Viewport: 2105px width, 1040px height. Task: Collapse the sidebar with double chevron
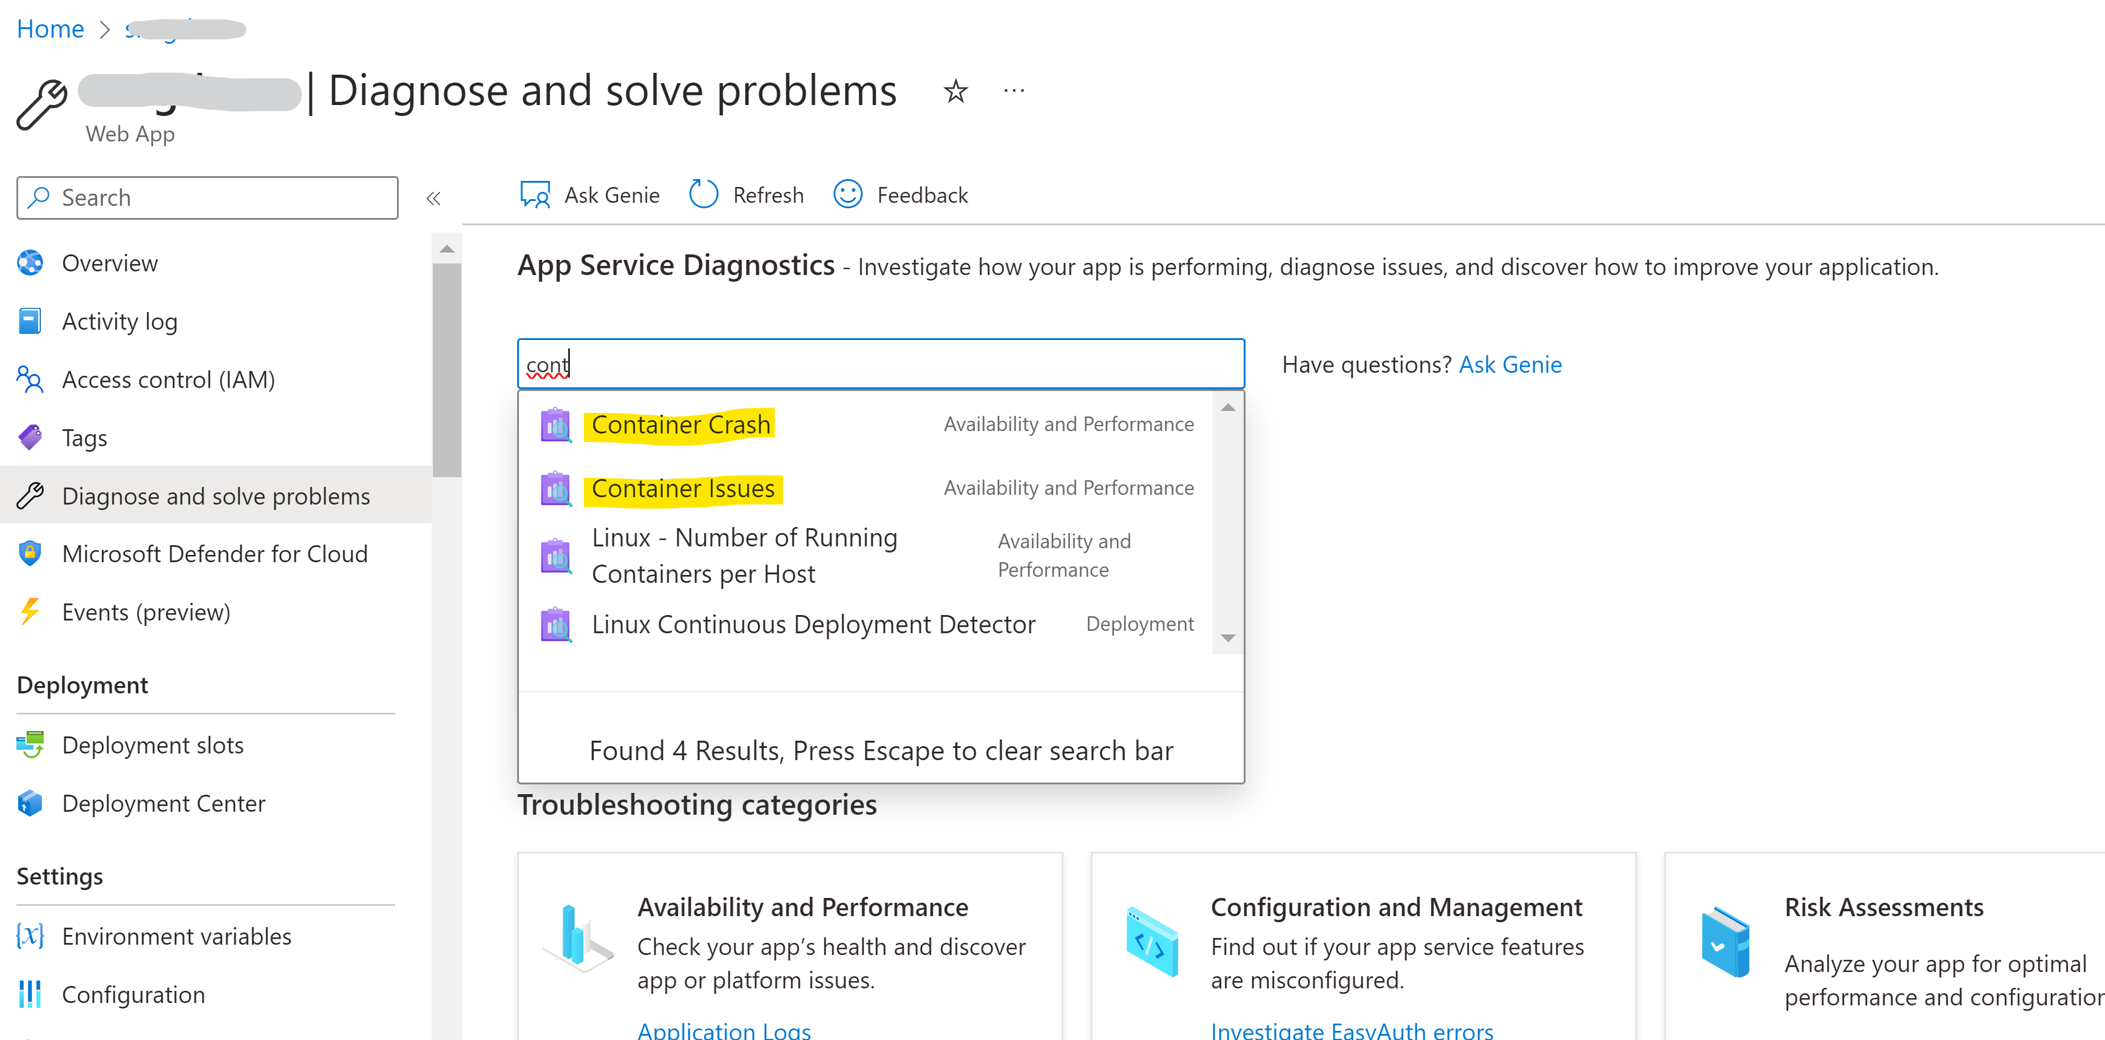tap(434, 199)
